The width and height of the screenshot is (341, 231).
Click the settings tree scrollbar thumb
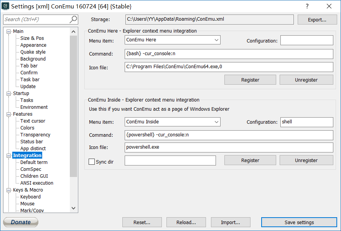74,106
